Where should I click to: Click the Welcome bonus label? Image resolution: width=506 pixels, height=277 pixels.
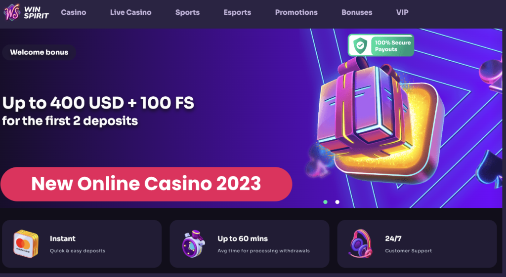tap(39, 52)
